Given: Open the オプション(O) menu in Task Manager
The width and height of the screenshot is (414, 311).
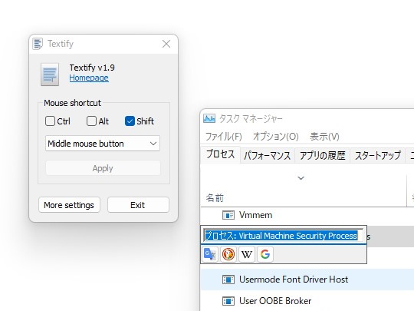Looking at the screenshot, I should (x=276, y=137).
